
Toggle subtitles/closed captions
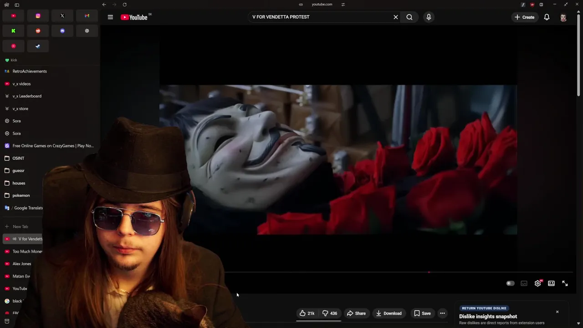524,283
